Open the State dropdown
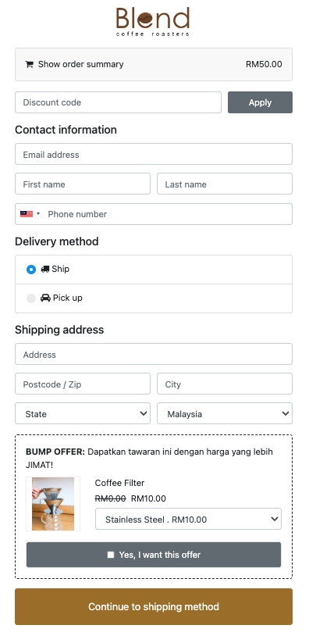This screenshot has width=309, height=643. [83, 413]
